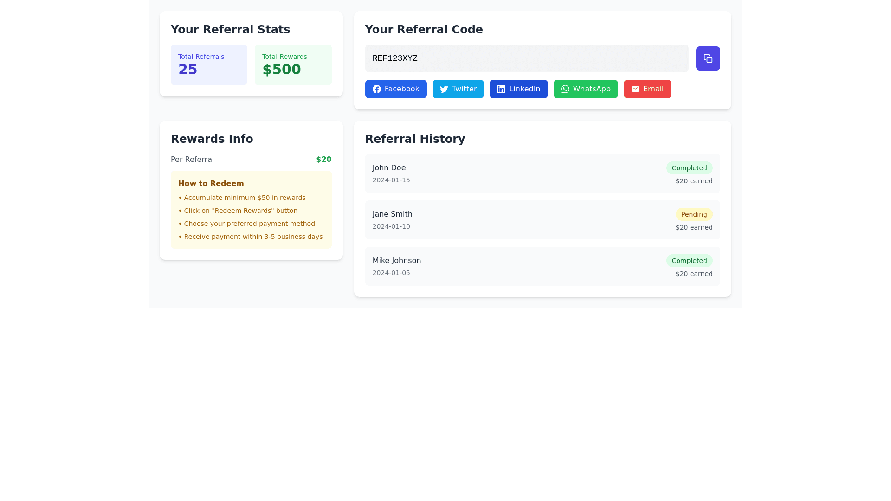Click the WhatsApp logo icon
Screen dimensions: 891x501
565,89
